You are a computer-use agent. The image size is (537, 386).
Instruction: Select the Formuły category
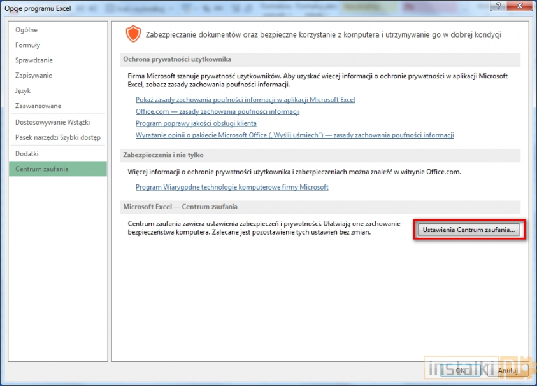point(28,45)
